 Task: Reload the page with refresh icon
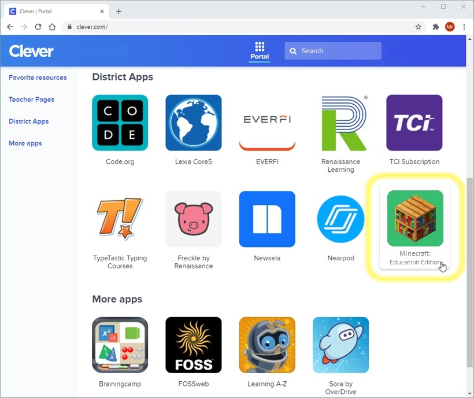pos(38,27)
